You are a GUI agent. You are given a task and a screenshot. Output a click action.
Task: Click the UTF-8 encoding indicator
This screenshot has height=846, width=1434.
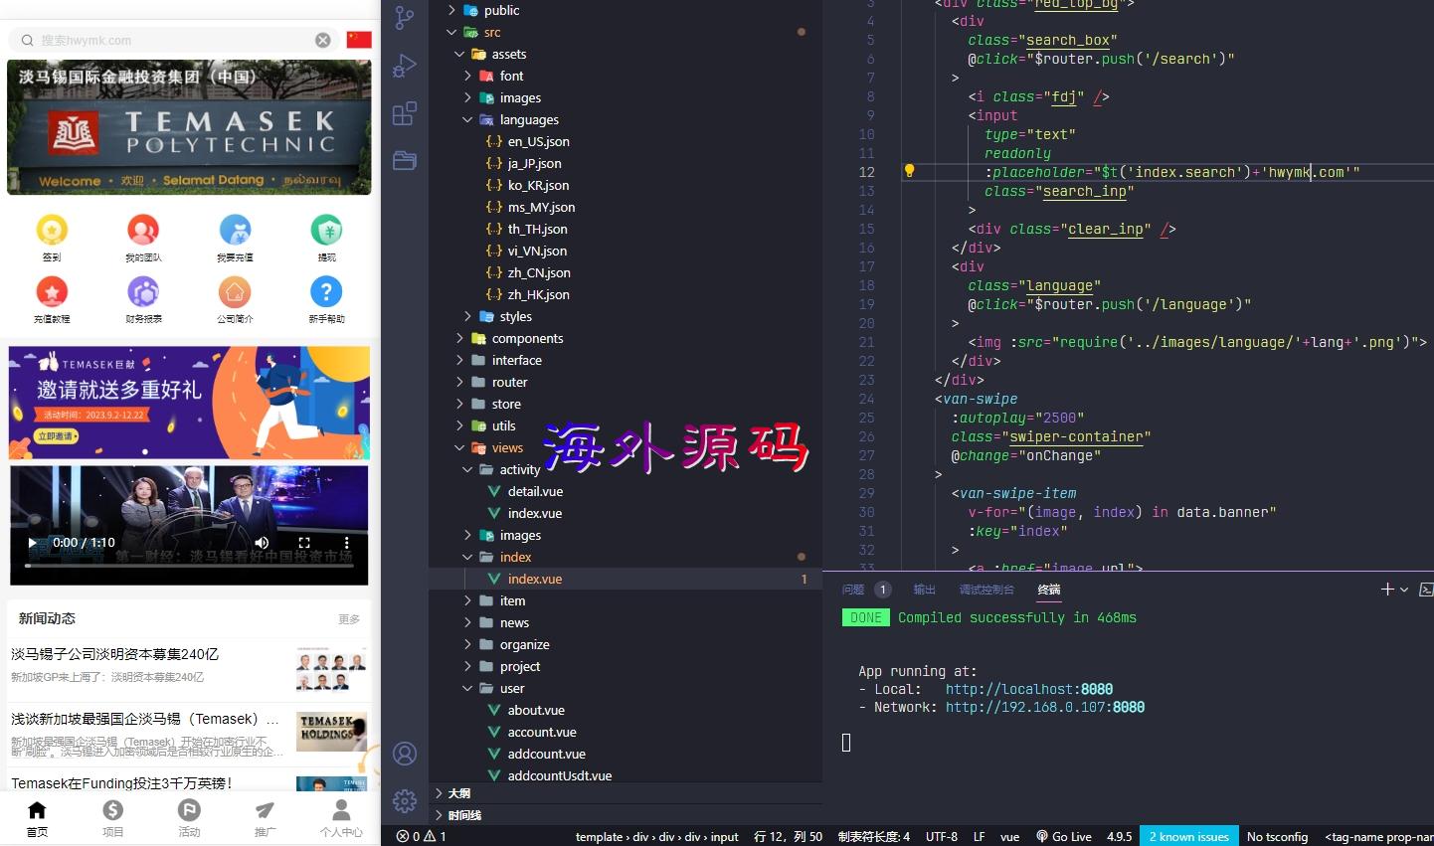(x=942, y=836)
